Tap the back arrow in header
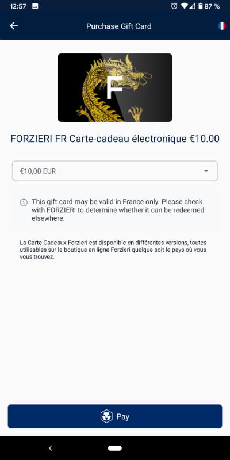The width and height of the screenshot is (230, 460). [14, 26]
